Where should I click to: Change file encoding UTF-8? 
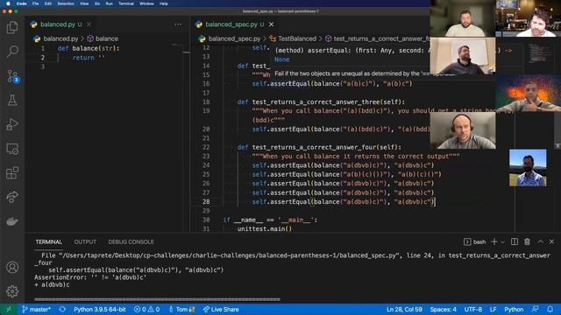(473, 309)
